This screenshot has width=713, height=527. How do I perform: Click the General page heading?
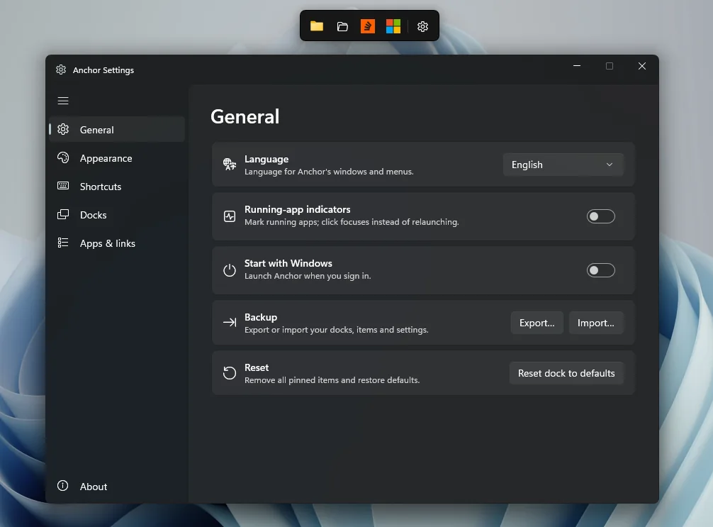(x=245, y=116)
